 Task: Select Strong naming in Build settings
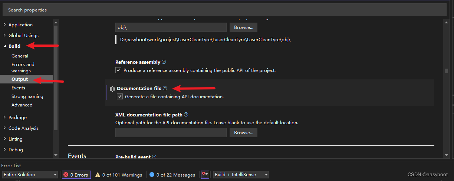(27, 96)
